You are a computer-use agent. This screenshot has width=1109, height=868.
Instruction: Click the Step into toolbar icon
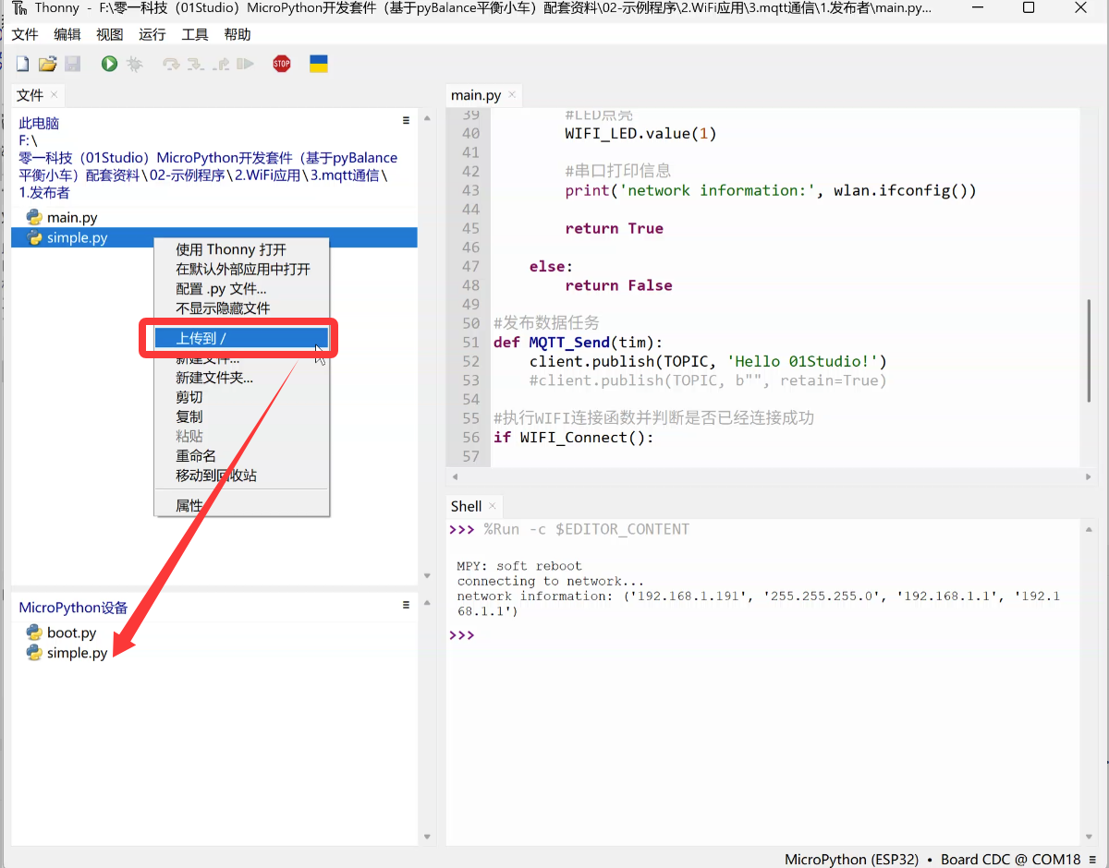point(195,64)
